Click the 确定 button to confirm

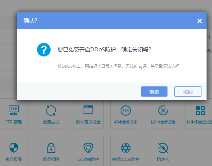(154, 92)
